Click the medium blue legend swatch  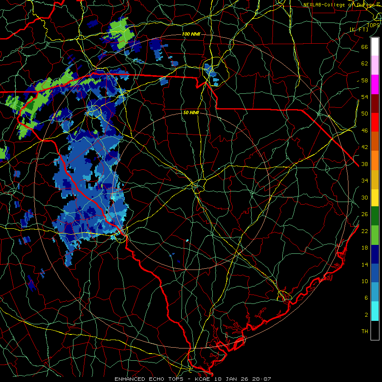[x=375, y=273]
